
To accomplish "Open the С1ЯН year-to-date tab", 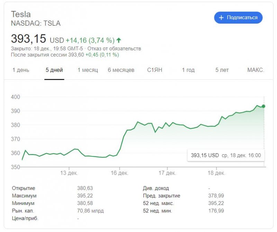I will click(x=155, y=70).
